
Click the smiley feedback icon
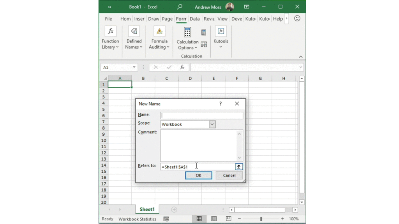[297, 19]
